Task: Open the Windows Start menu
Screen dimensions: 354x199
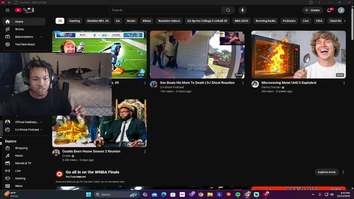Action: point(88,195)
